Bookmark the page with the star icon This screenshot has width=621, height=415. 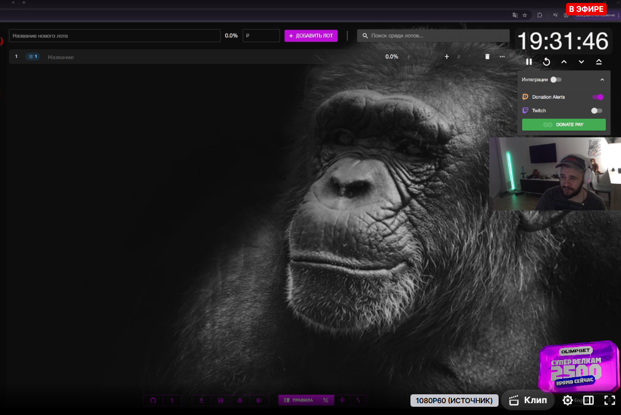pos(525,15)
